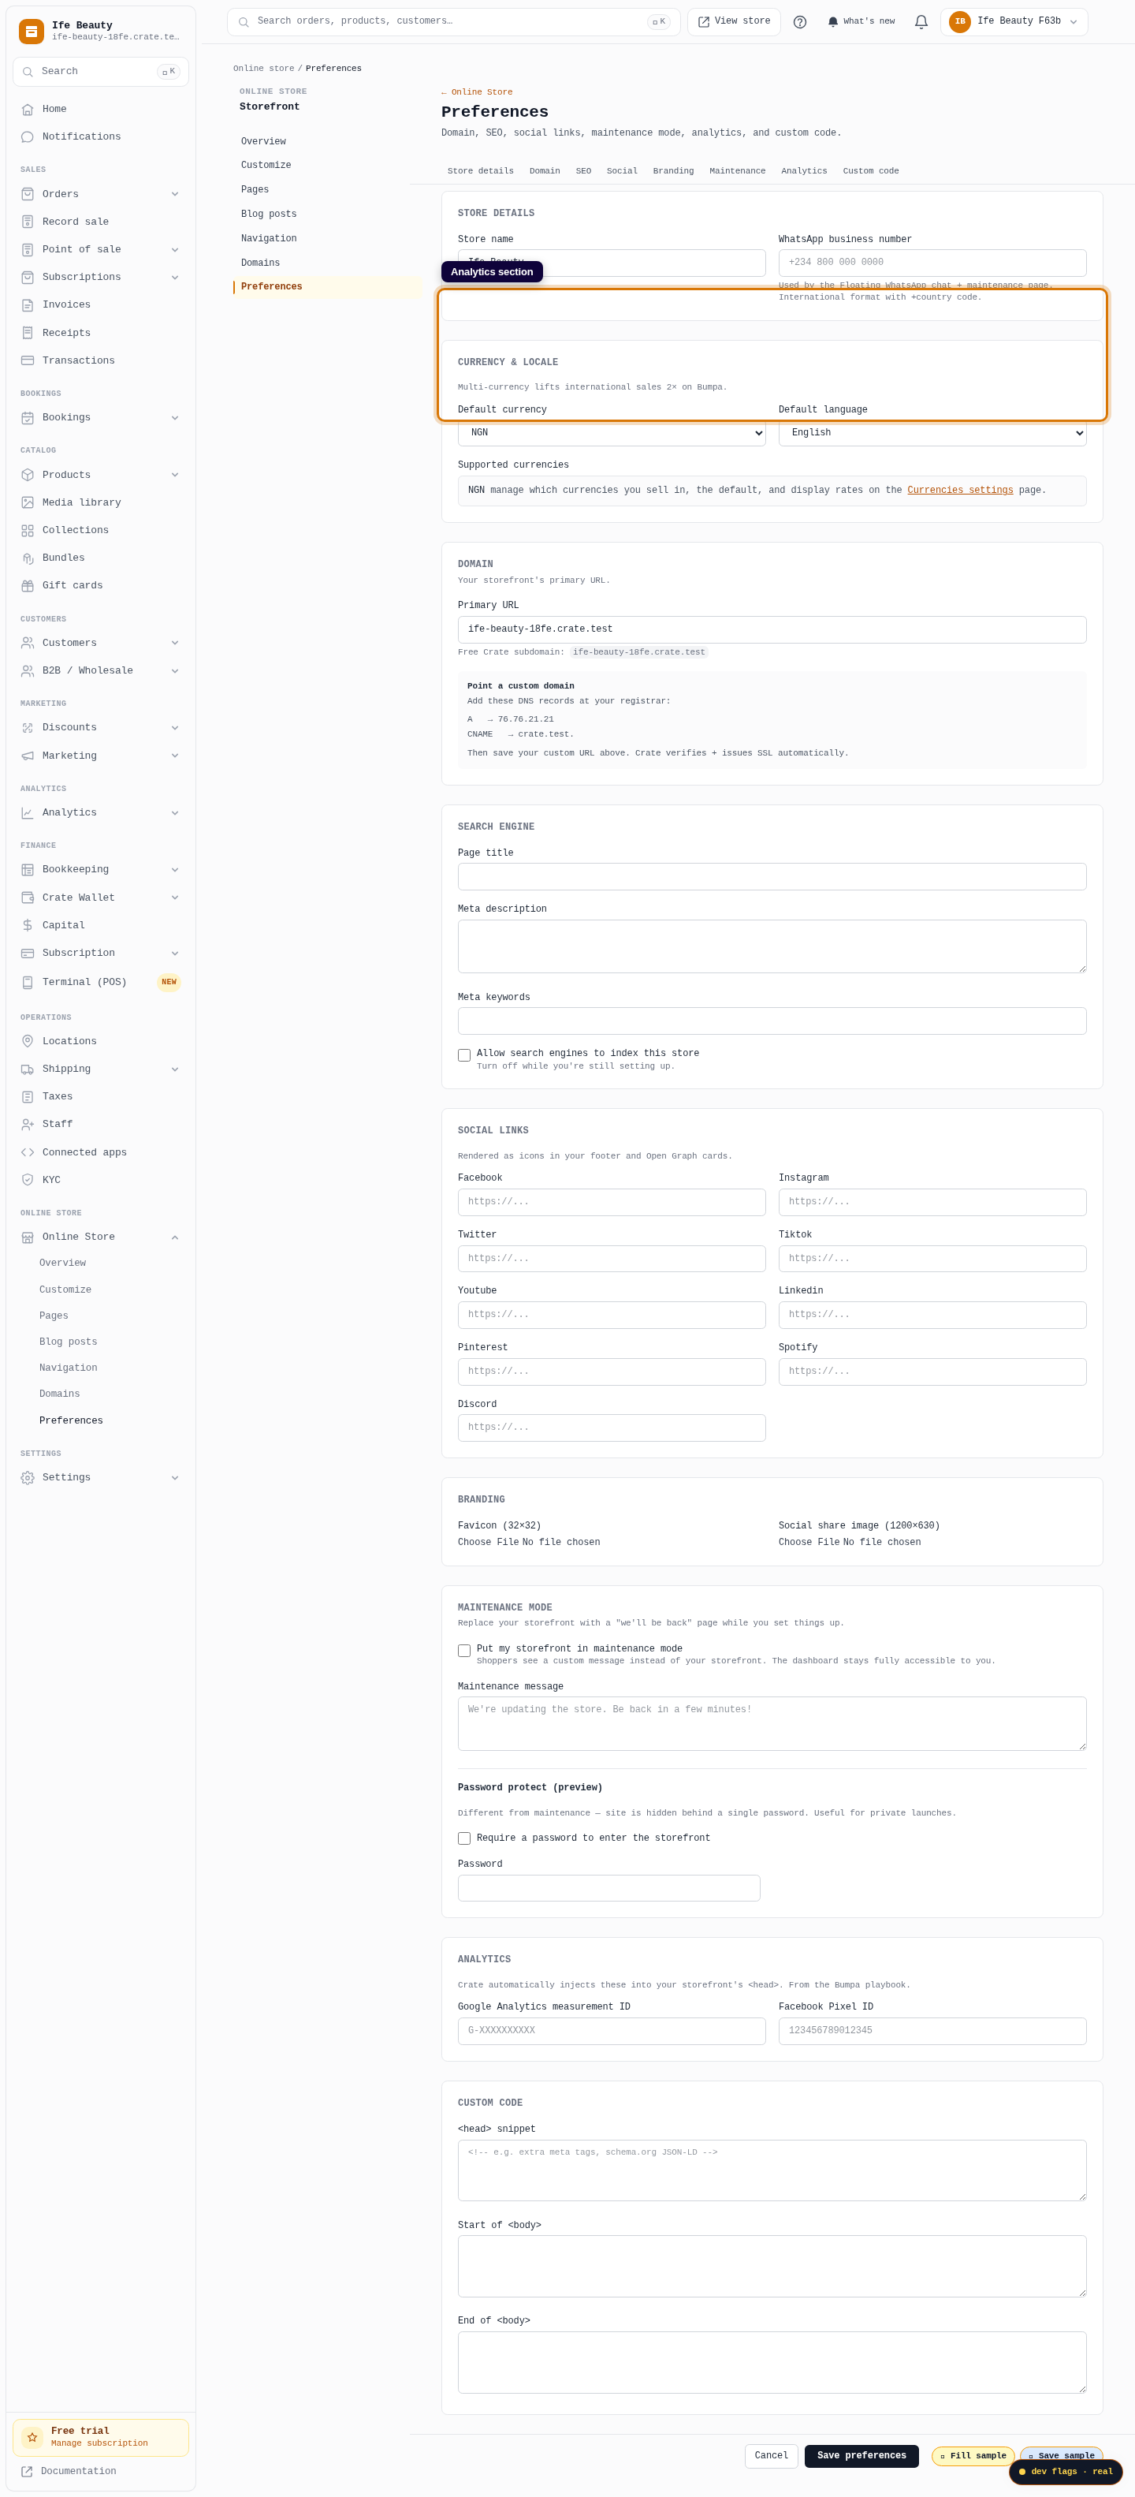This screenshot has height=2497, width=1135.
Task: Switch to the Store details tab
Action: point(480,170)
